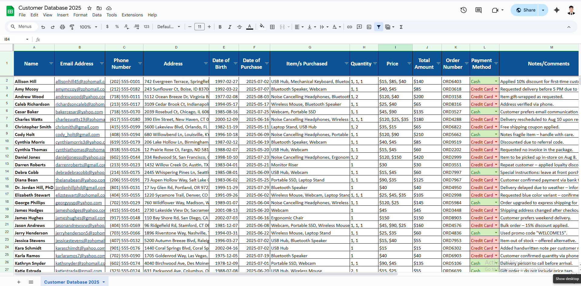The width and height of the screenshot is (581, 286).
Task: Open the Share options dropdown arrow
Action: point(543,10)
